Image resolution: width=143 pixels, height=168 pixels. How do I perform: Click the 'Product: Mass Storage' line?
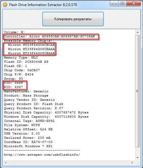26,96
